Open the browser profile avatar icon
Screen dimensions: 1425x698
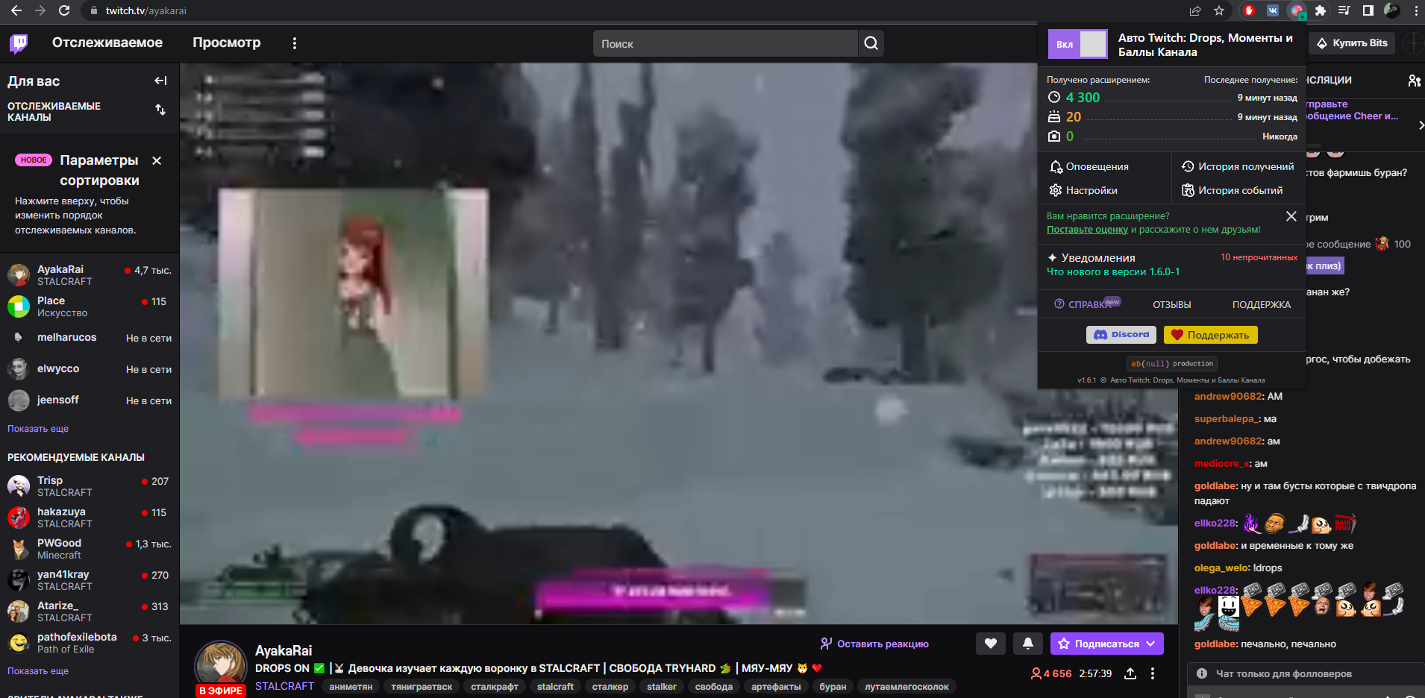[1392, 10]
